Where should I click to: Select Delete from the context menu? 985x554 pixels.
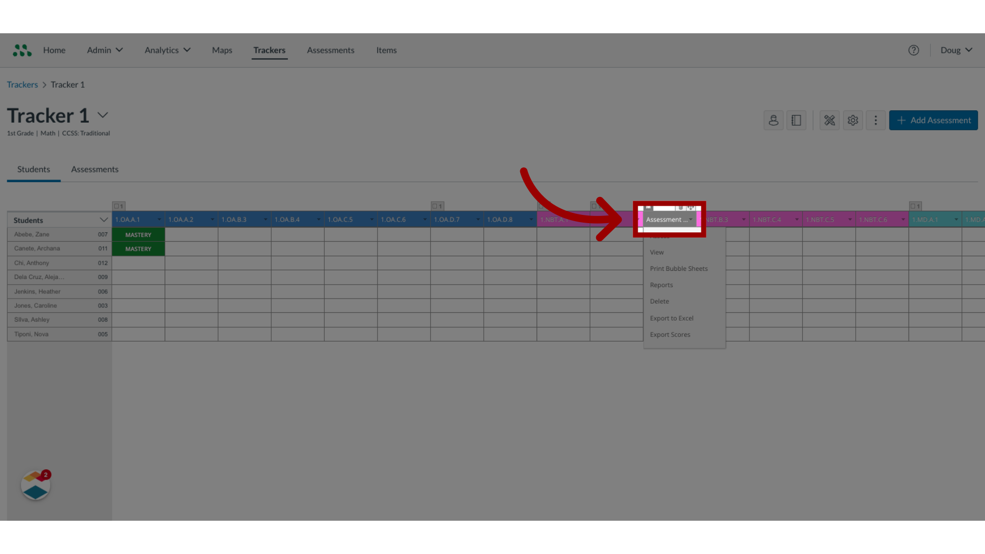(660, 301)
